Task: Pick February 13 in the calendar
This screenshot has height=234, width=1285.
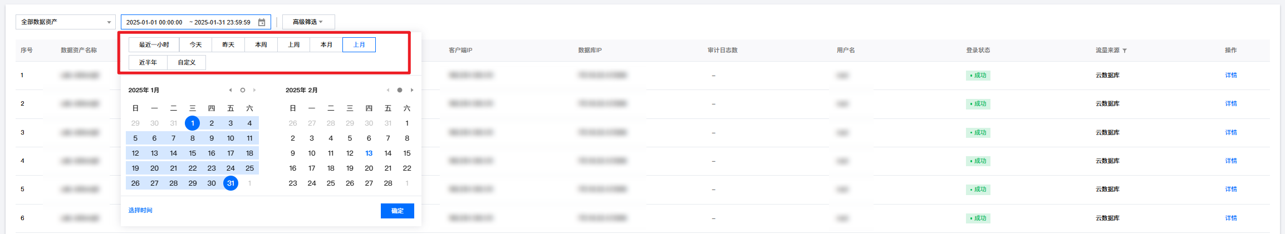Action: pos(369,153)
